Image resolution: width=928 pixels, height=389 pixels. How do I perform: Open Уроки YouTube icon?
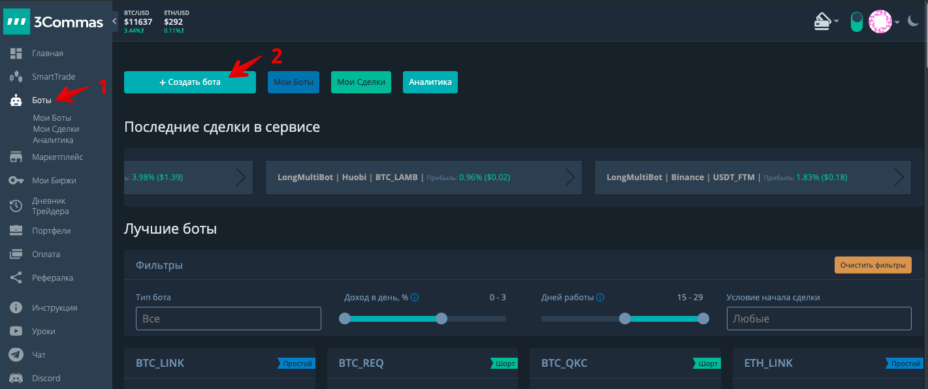tap(16, 332)
